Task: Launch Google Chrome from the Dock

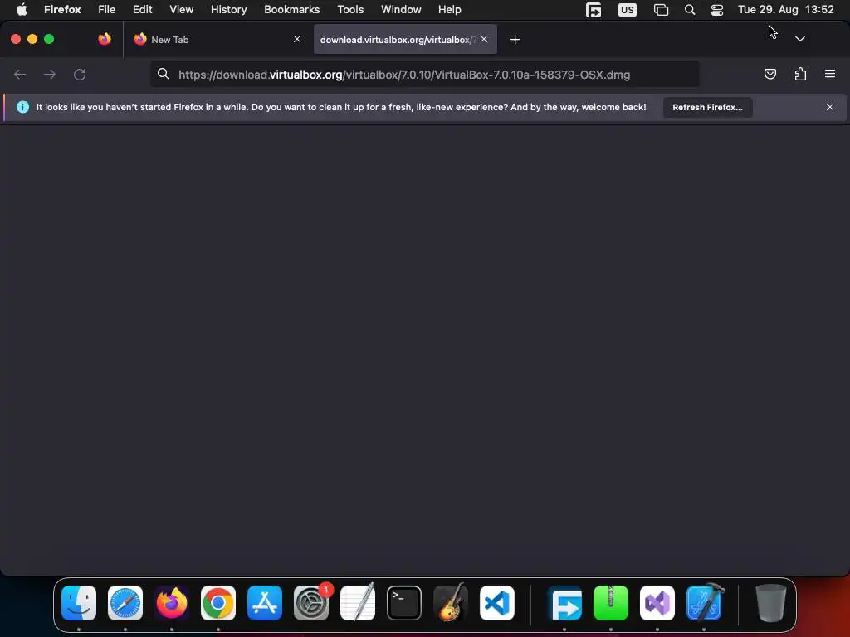Action: click(218, 603)
